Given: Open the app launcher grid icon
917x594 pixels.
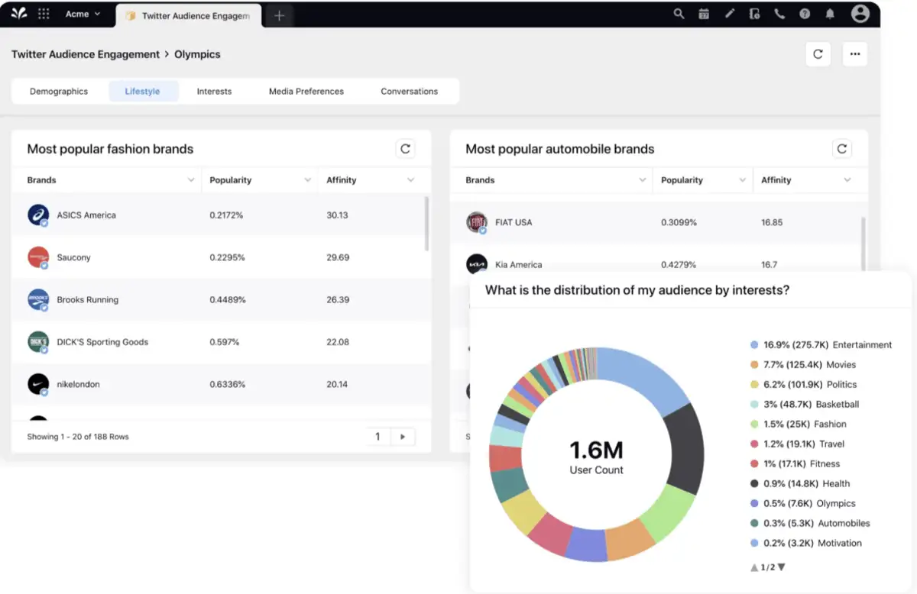Looking at the screenshot, I should tap(44, 13).
